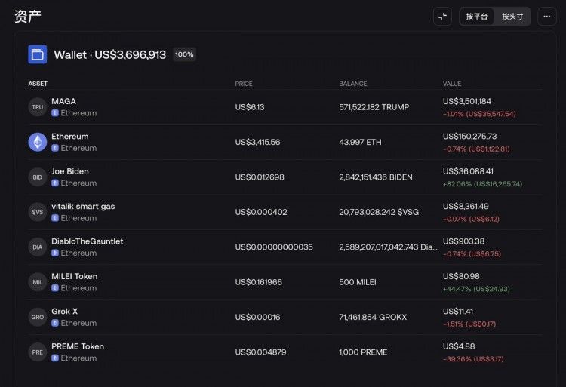
Task: Click the ASSET column header
Action: [38, 84]
